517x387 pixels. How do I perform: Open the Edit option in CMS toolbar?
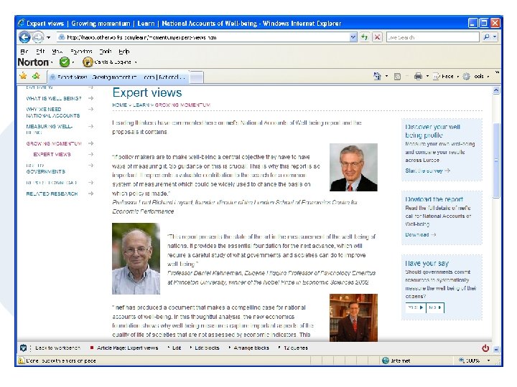174,348
